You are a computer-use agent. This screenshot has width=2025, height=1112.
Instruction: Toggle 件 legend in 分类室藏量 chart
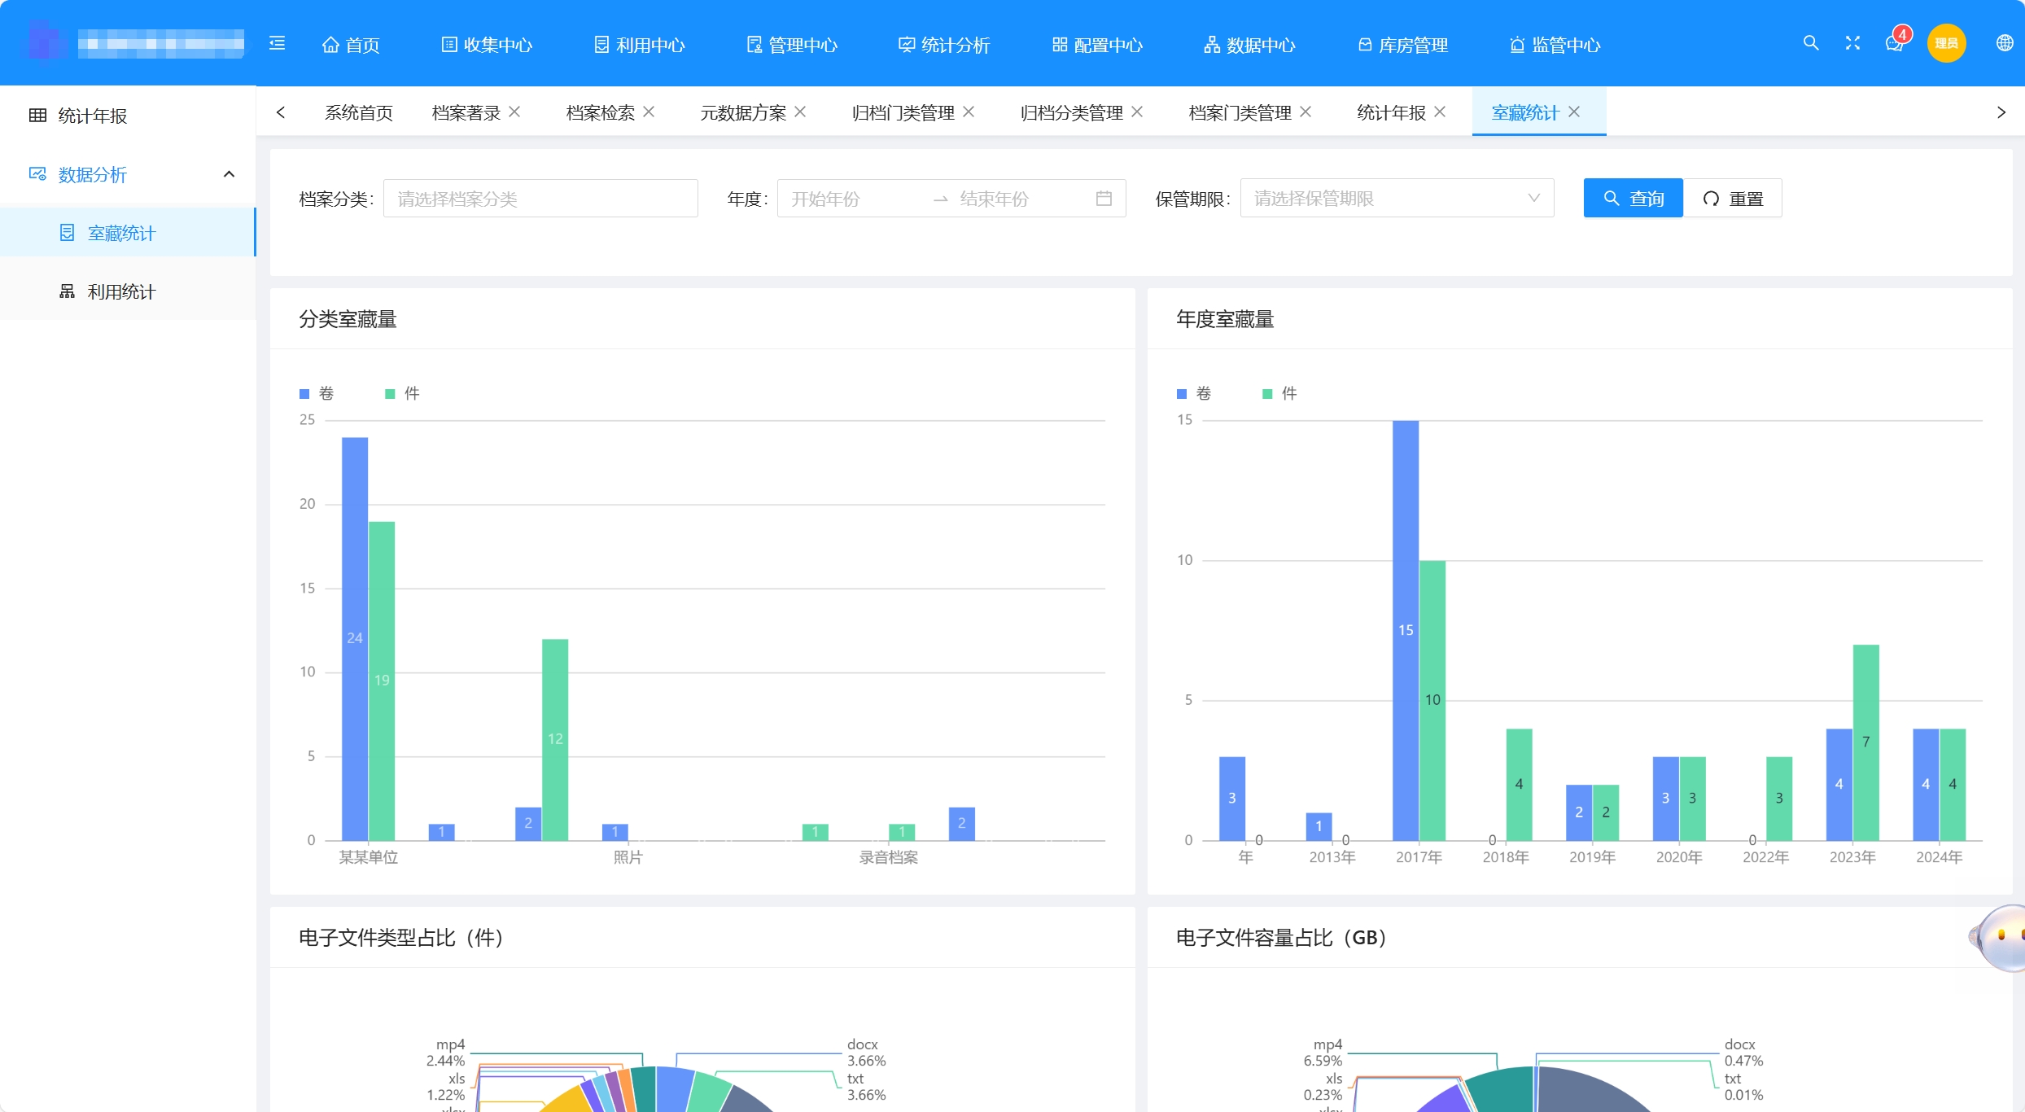click(402, 394)
